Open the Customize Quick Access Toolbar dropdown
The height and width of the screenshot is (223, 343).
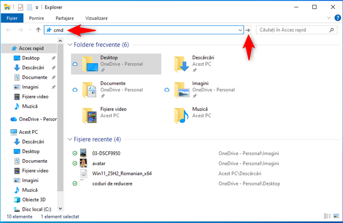pyautogui.click(x=37, y=7)
